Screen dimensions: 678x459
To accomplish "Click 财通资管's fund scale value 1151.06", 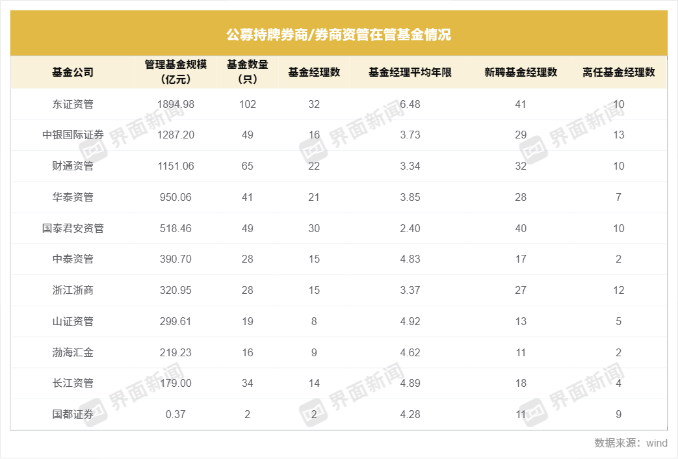I will pos(176,166).
